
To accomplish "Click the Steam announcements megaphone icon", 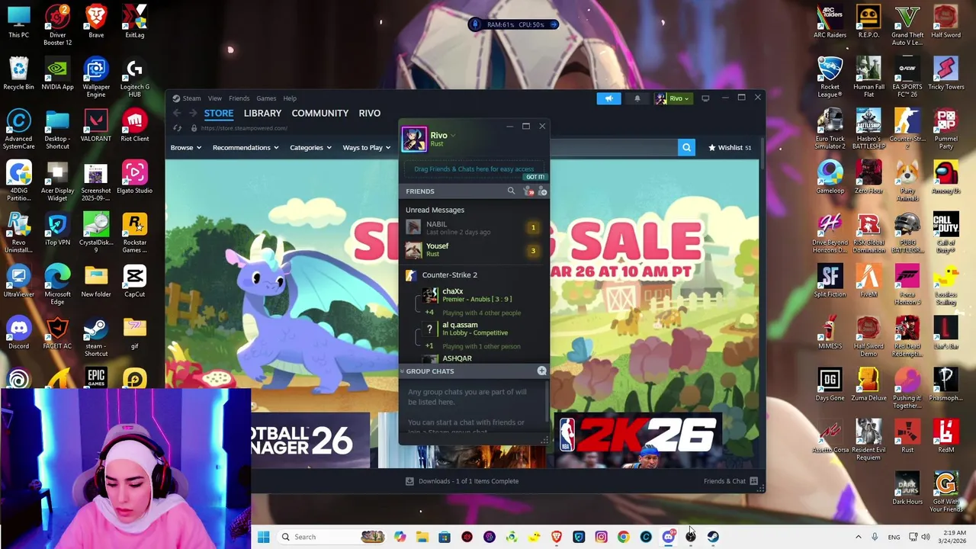I will pyautogui.click(x=608, y=98).
